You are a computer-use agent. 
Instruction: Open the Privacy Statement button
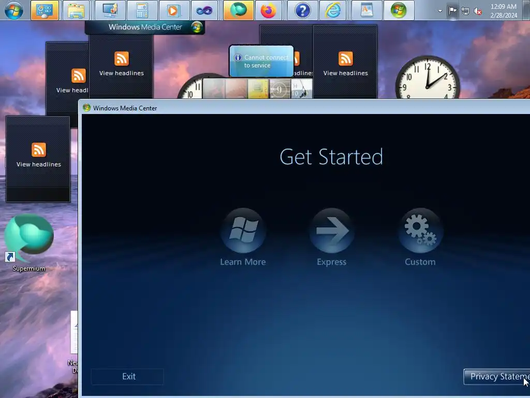click(x=497, y=376)
